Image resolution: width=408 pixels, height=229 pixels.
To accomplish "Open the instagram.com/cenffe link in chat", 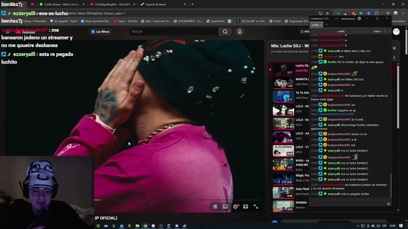I will pyautogui.click(x=332, y=114).
